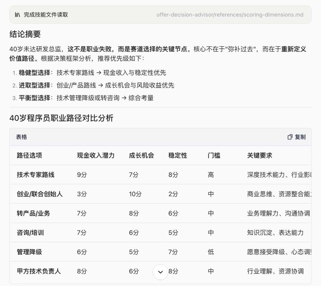Click the 业务理解力、沟通协调 cell
Image resolution: width=321 pixels, height=286 pixels.
(x=278, y=213)
